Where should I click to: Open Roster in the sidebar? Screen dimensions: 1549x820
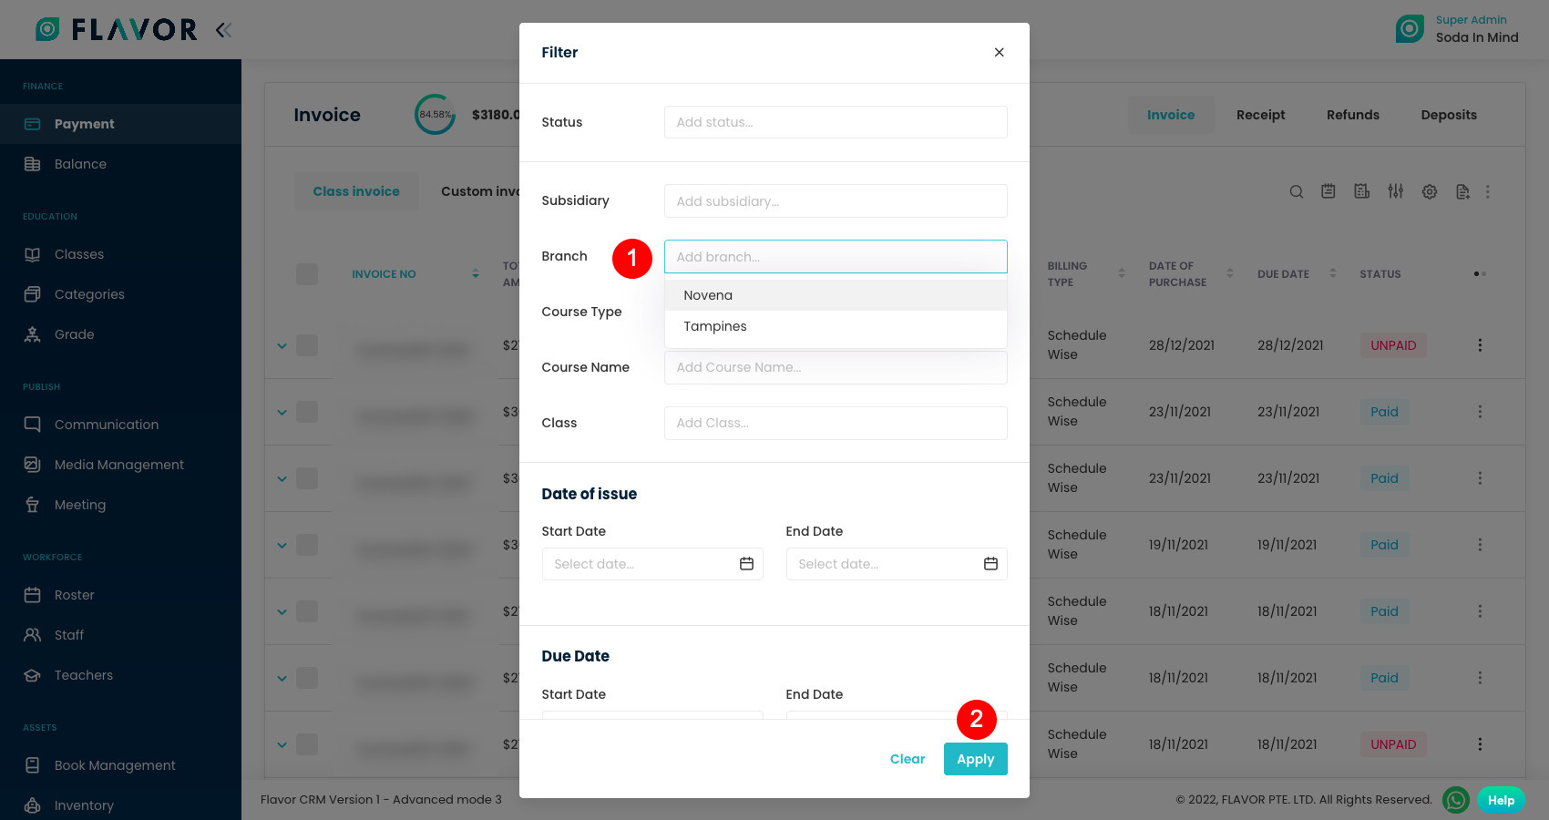(120, 595)
